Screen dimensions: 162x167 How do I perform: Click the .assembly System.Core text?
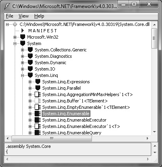click(x=28, y=146)
